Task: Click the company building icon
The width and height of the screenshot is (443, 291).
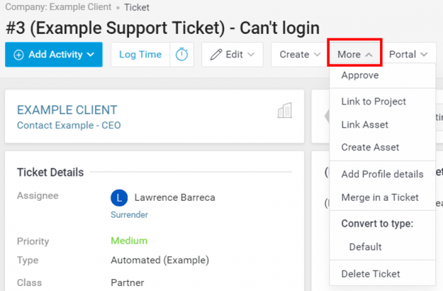Action: tap(285, 111)
